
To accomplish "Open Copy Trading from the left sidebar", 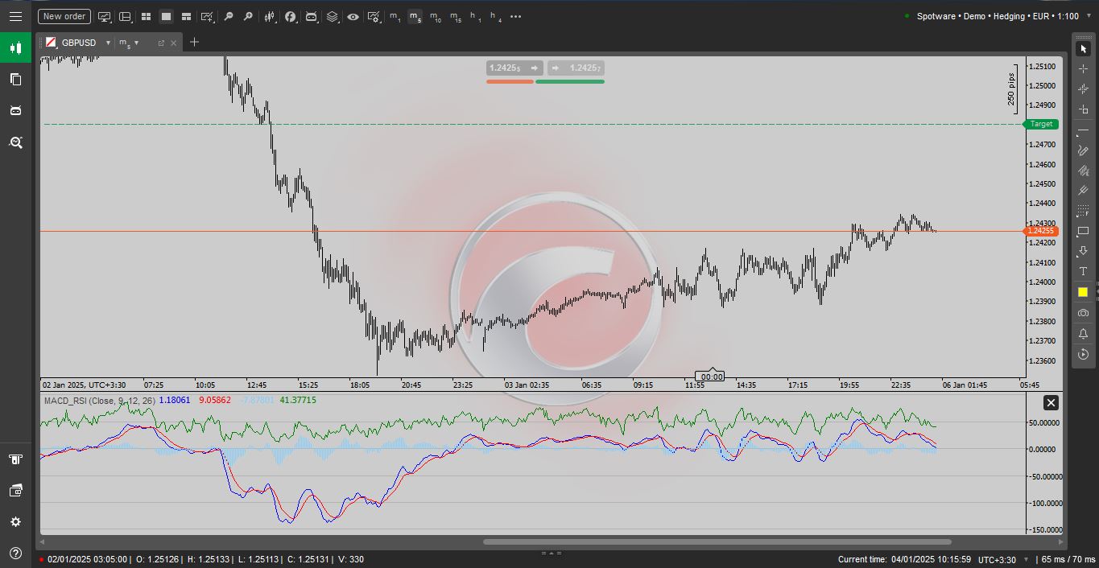I will [x=15, y=79].
